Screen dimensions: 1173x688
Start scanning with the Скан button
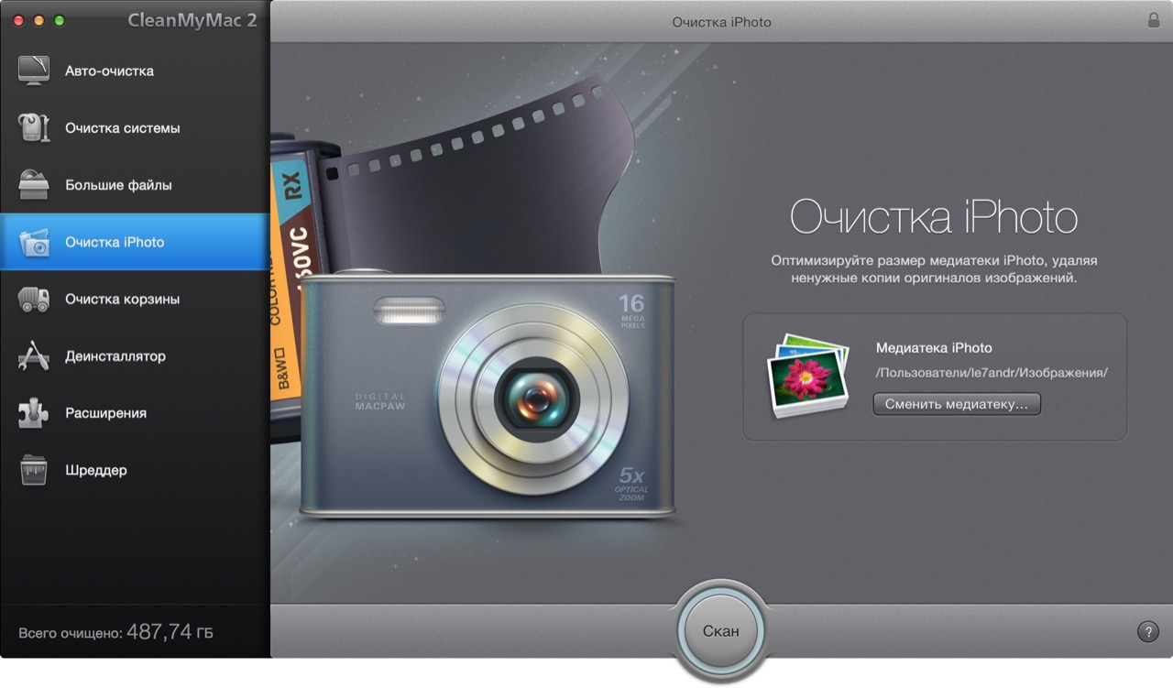pyautogui.click(x=720, y=630)
